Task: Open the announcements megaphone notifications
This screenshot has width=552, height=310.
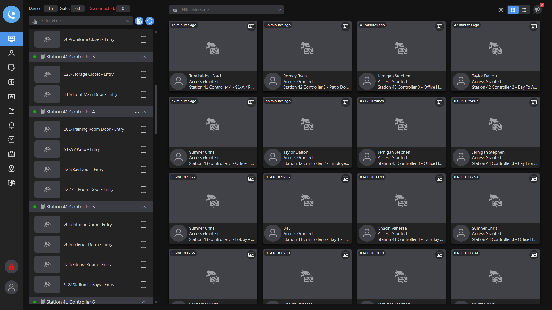Action: (x=537, y=9)
